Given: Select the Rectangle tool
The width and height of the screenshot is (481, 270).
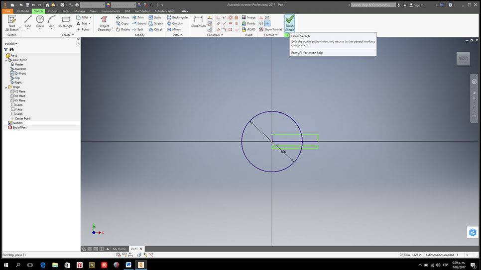Looking at the screenshot, I should click(66, 22).
